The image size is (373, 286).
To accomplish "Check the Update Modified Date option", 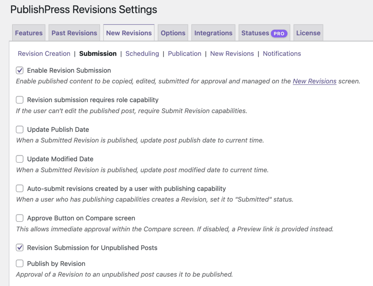I will pyautogui.click(x=19, y=159).
